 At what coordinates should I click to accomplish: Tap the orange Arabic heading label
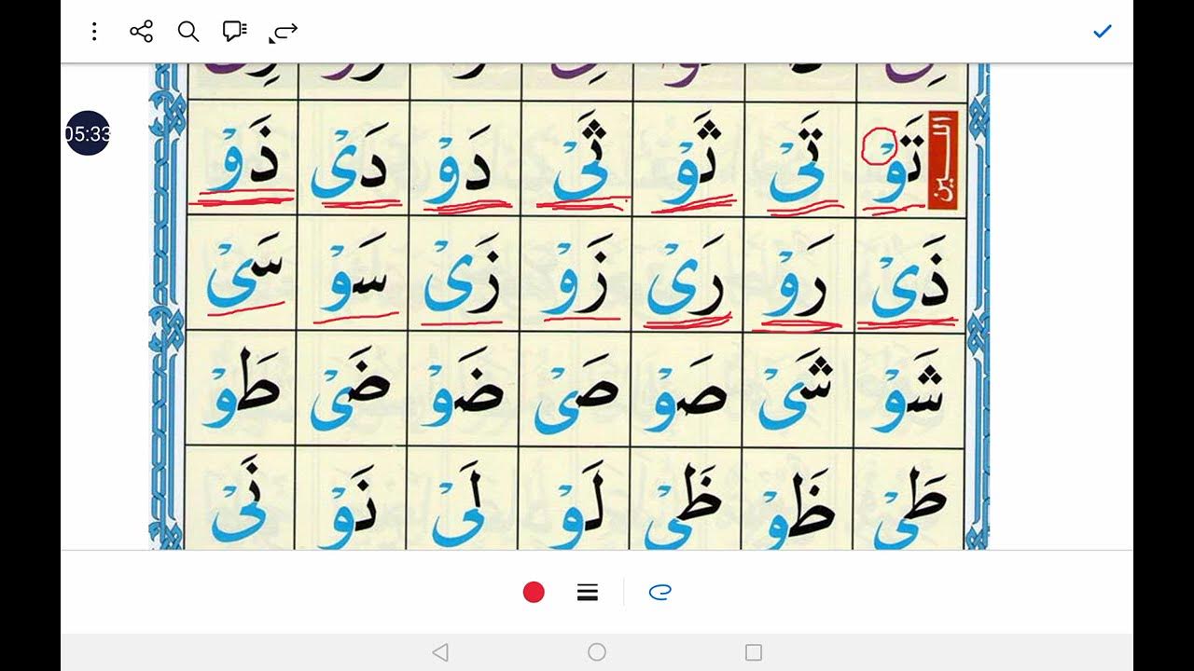point(943,157)
